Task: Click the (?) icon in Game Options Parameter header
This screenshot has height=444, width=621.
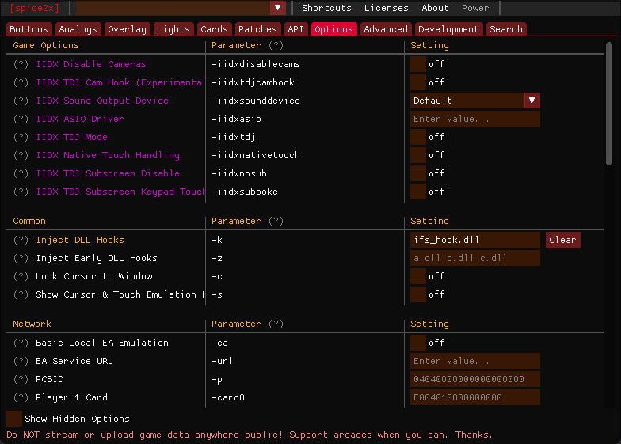Action: (276, 46)
